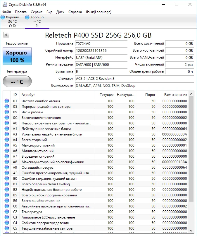This screenshot has height=236, width=197.
Task: Open the Файл menu
Action: click(x=6, y=12)
